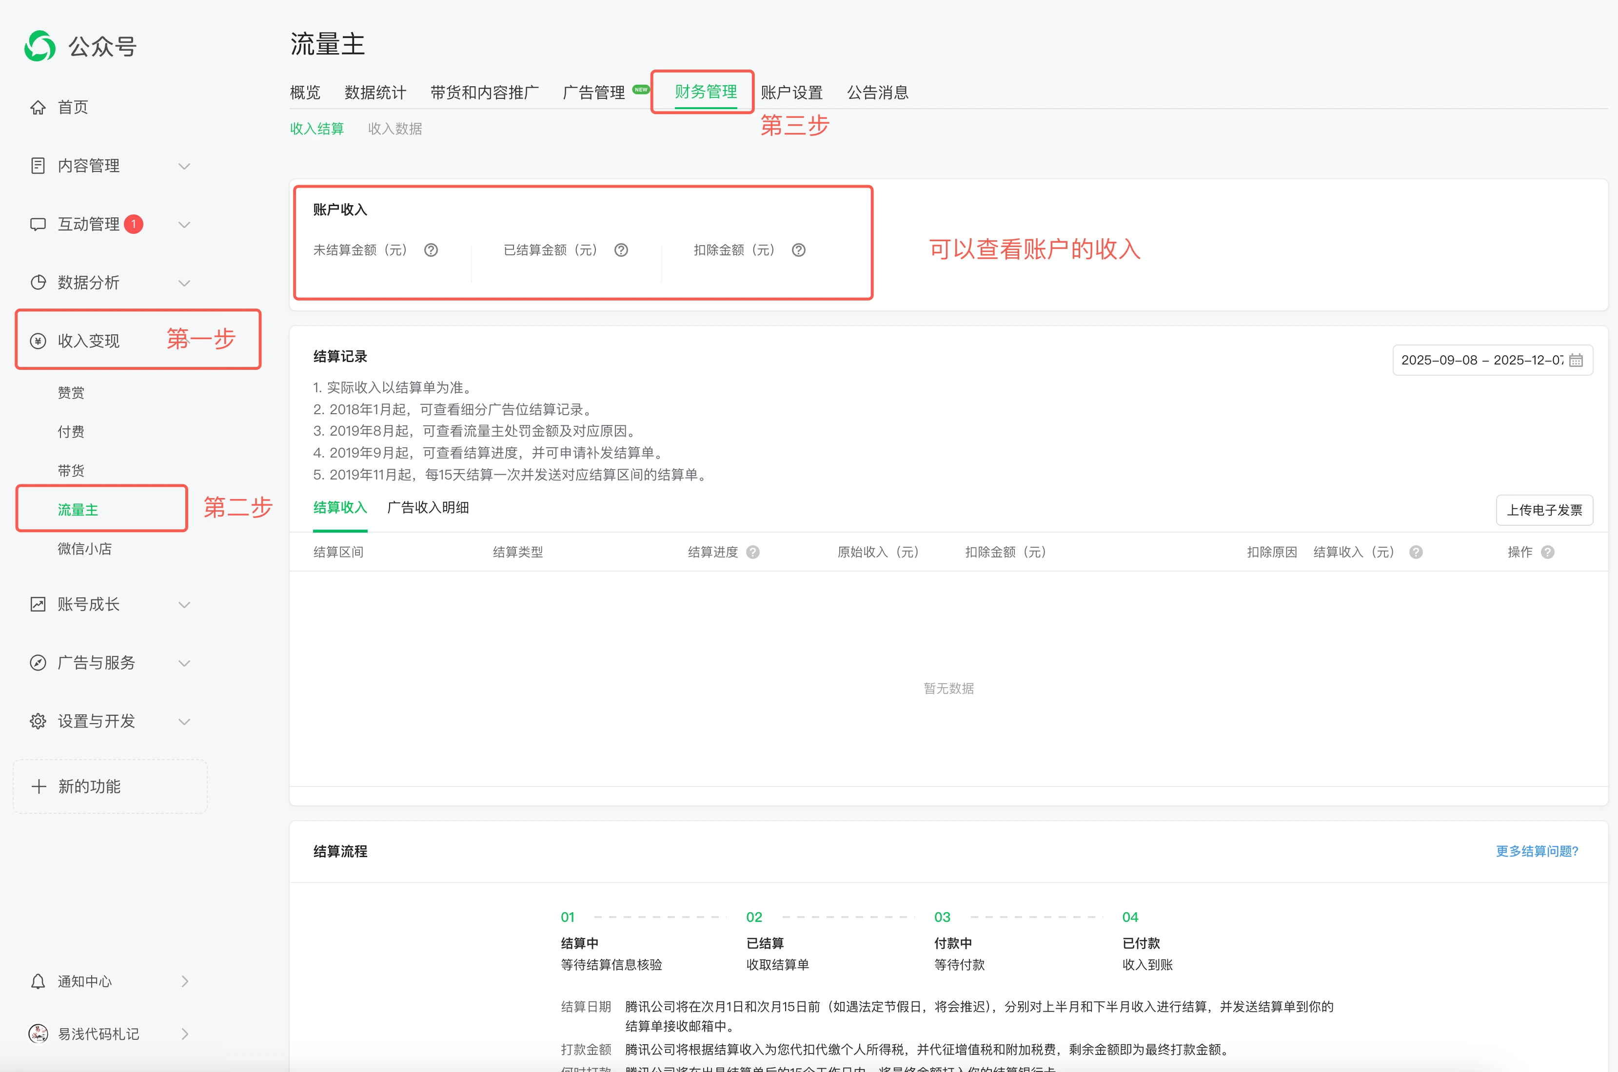Select the 收入结算 sub-tab

(x=317, y=129)
